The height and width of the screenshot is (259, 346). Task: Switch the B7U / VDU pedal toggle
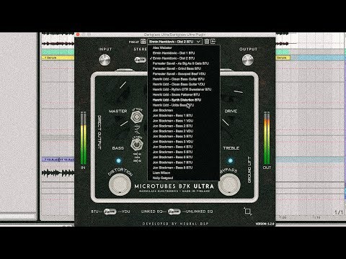coord(110,212)
